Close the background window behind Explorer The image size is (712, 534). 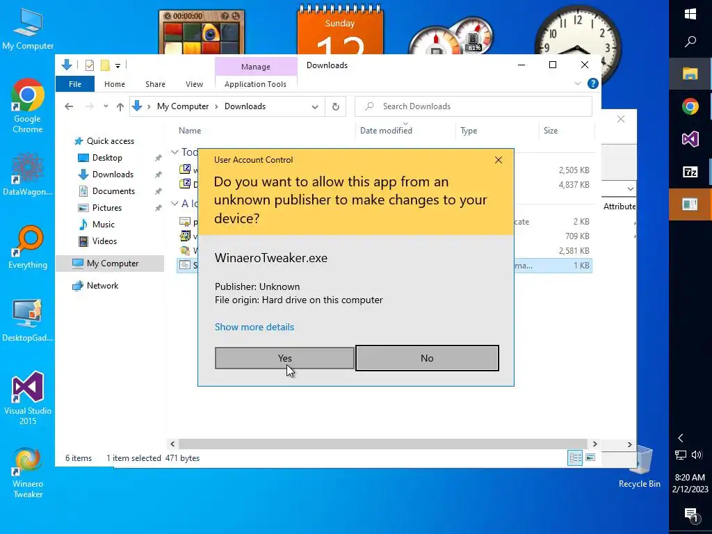pos(621,119)
